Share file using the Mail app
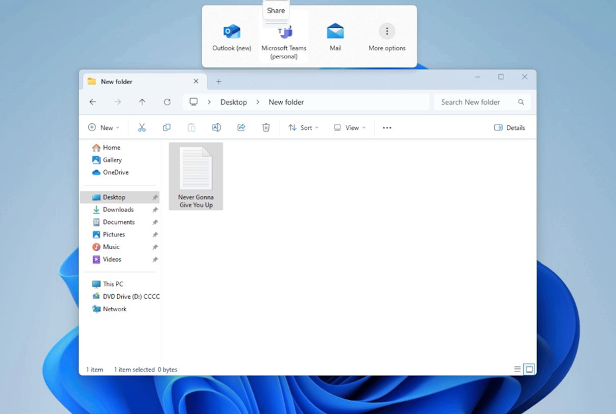This screenshot has width=616, height=414. pos(335,37)
